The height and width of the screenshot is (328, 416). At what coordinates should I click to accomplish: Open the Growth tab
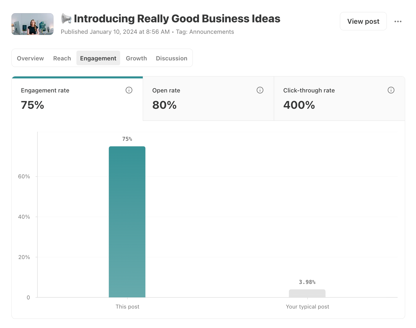tap(136, 58)
